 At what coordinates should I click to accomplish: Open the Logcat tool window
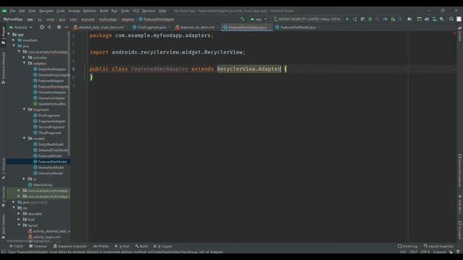click(163, 246)
